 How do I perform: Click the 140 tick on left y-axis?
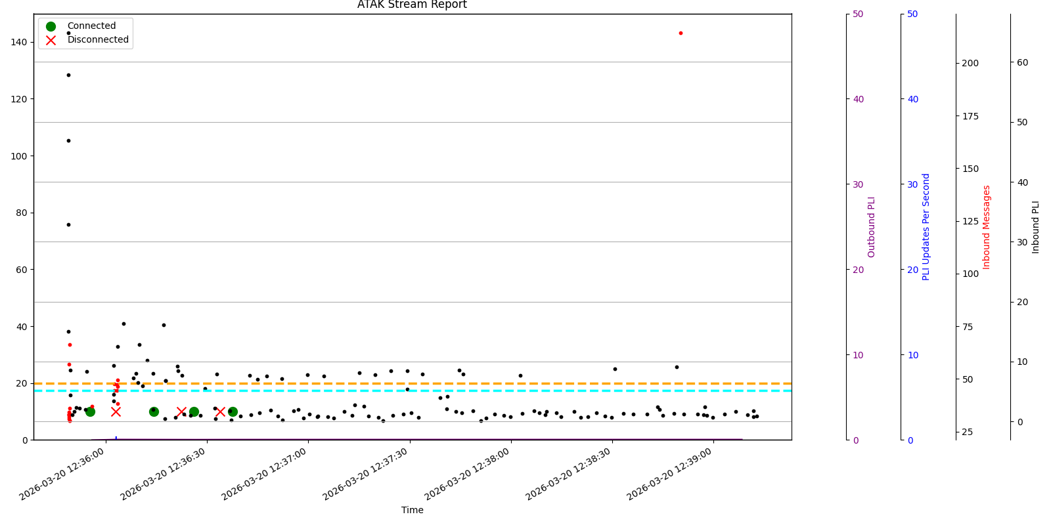coord(18,42)
